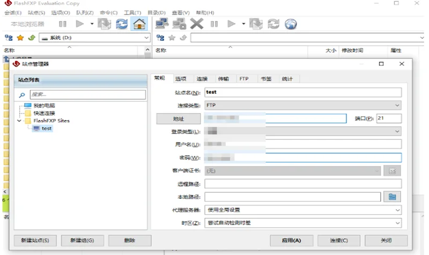Click the 新建组(G) button

[83, 241]
